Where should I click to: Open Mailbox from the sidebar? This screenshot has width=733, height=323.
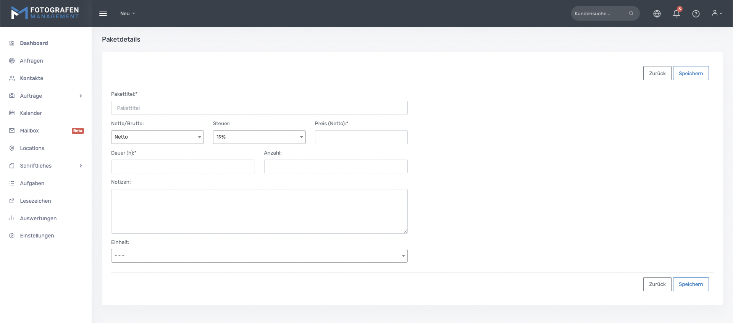[x=29, y=131]
